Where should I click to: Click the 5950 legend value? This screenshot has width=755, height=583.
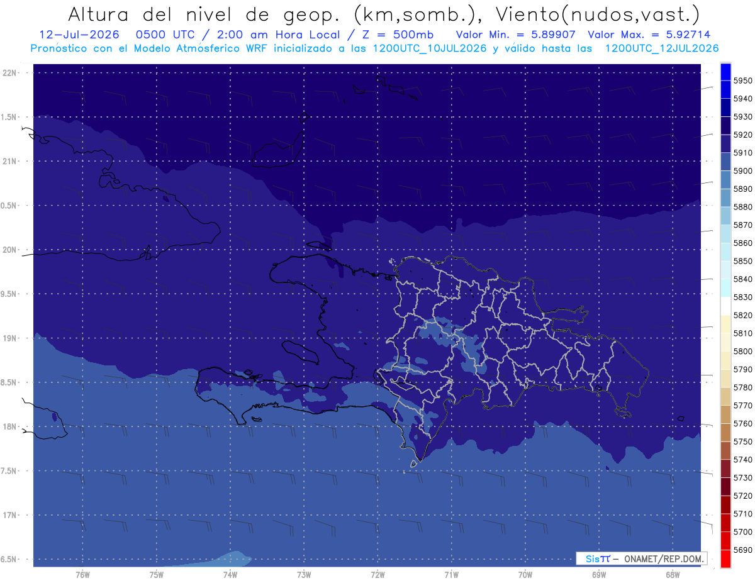(x=743, y=81)
